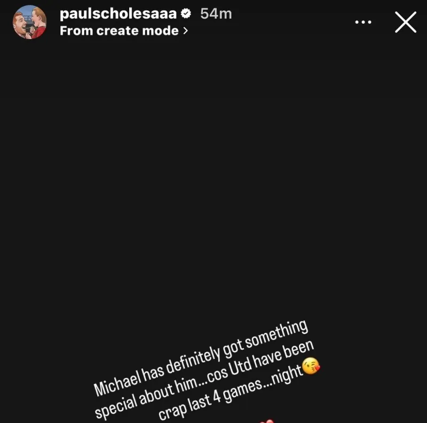Tap the line 'special about him...cos Utd have been'

204,379
